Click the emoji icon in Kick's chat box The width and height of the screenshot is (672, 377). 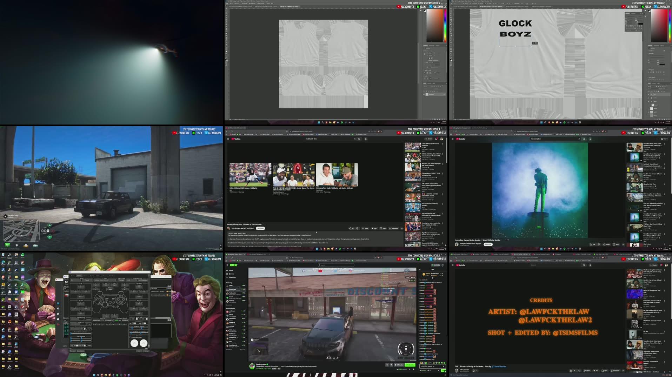(x=444, y=366)
